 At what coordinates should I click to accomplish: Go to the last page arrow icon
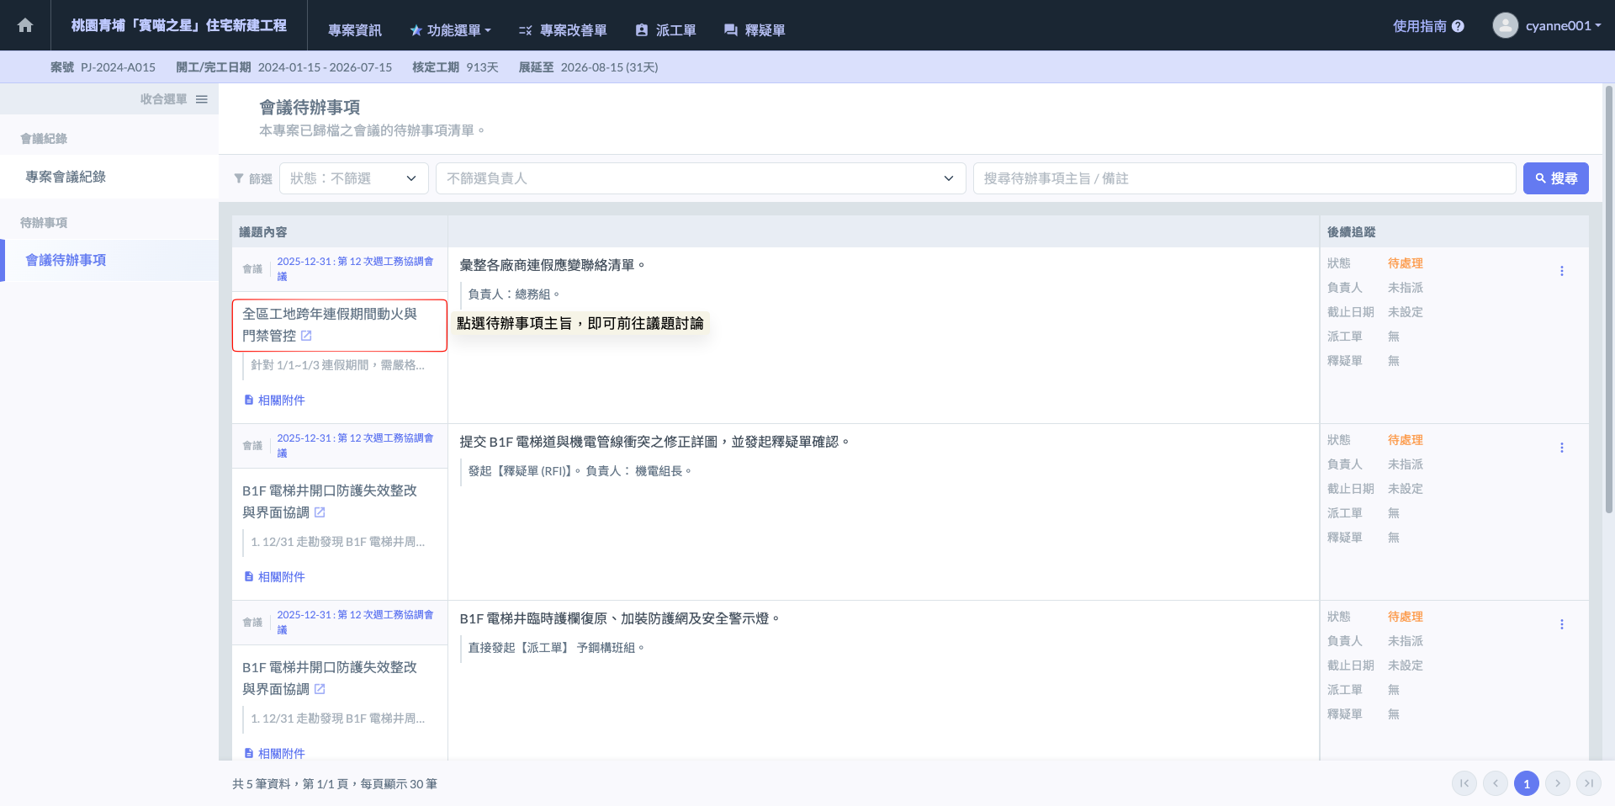pyautogui.click(x=1588, y=783)
